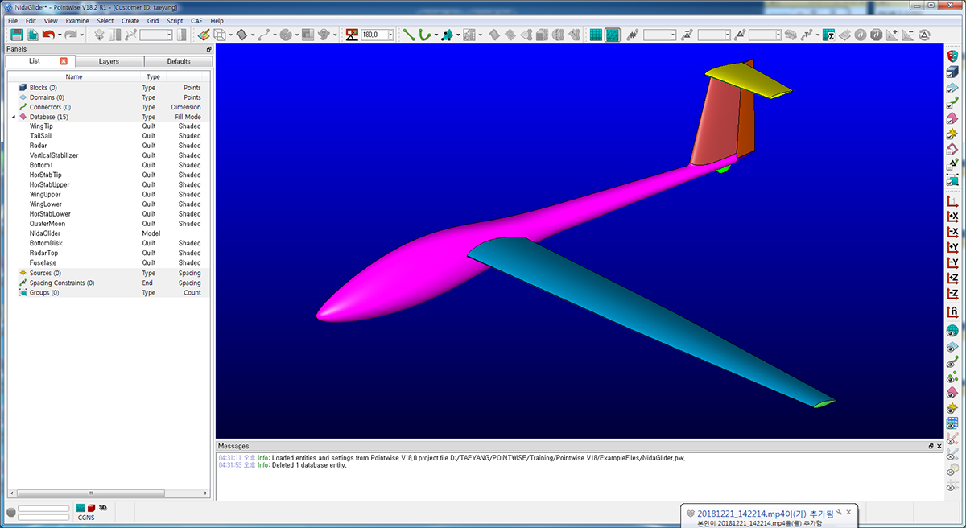Viewport: 966px width, 528px height.
Task: Open the first empty combo box in left toolbar
Action: [x=156, y=35]
